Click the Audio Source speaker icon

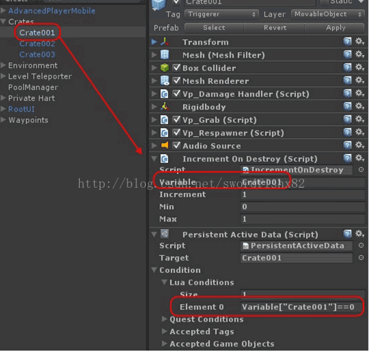(x=165, y=145)
